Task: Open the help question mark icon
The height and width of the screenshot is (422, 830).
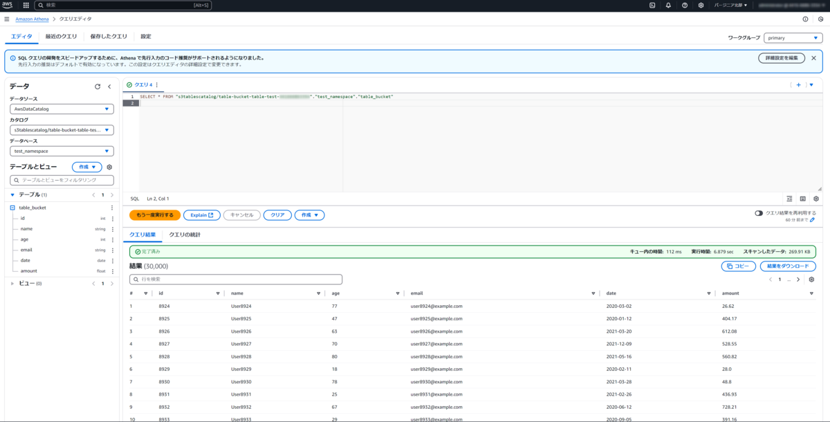Action: pyautogui.click(x=685, y=5)
